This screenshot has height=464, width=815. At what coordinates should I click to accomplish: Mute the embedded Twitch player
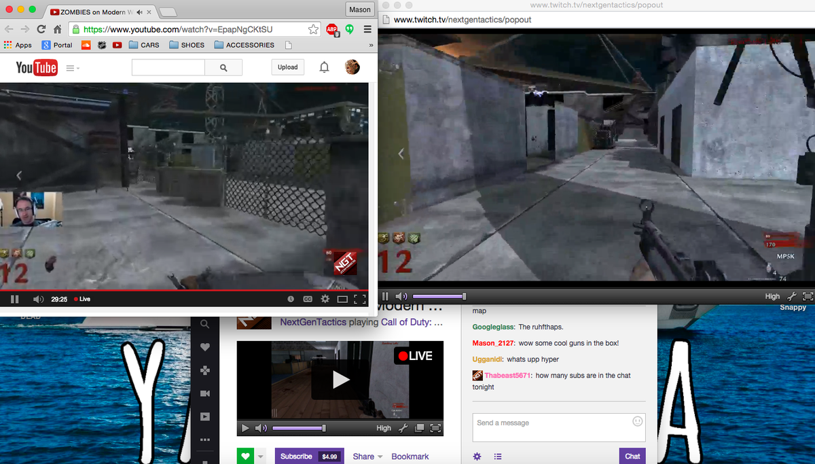click(x=261, y=428)
